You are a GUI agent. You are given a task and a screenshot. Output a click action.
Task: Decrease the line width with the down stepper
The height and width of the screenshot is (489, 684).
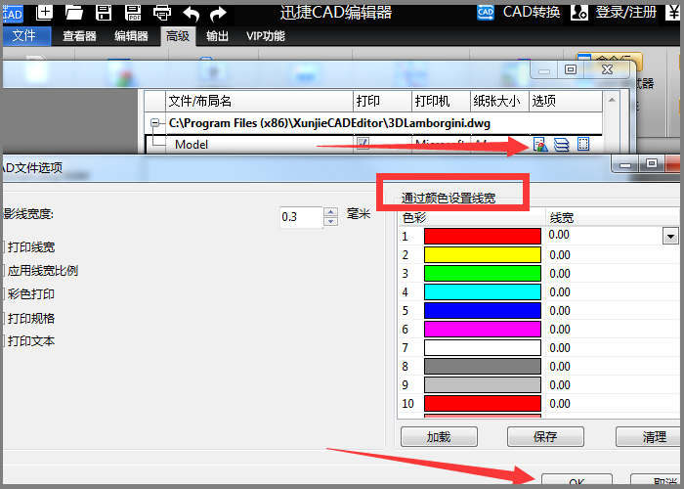(330, 222)
